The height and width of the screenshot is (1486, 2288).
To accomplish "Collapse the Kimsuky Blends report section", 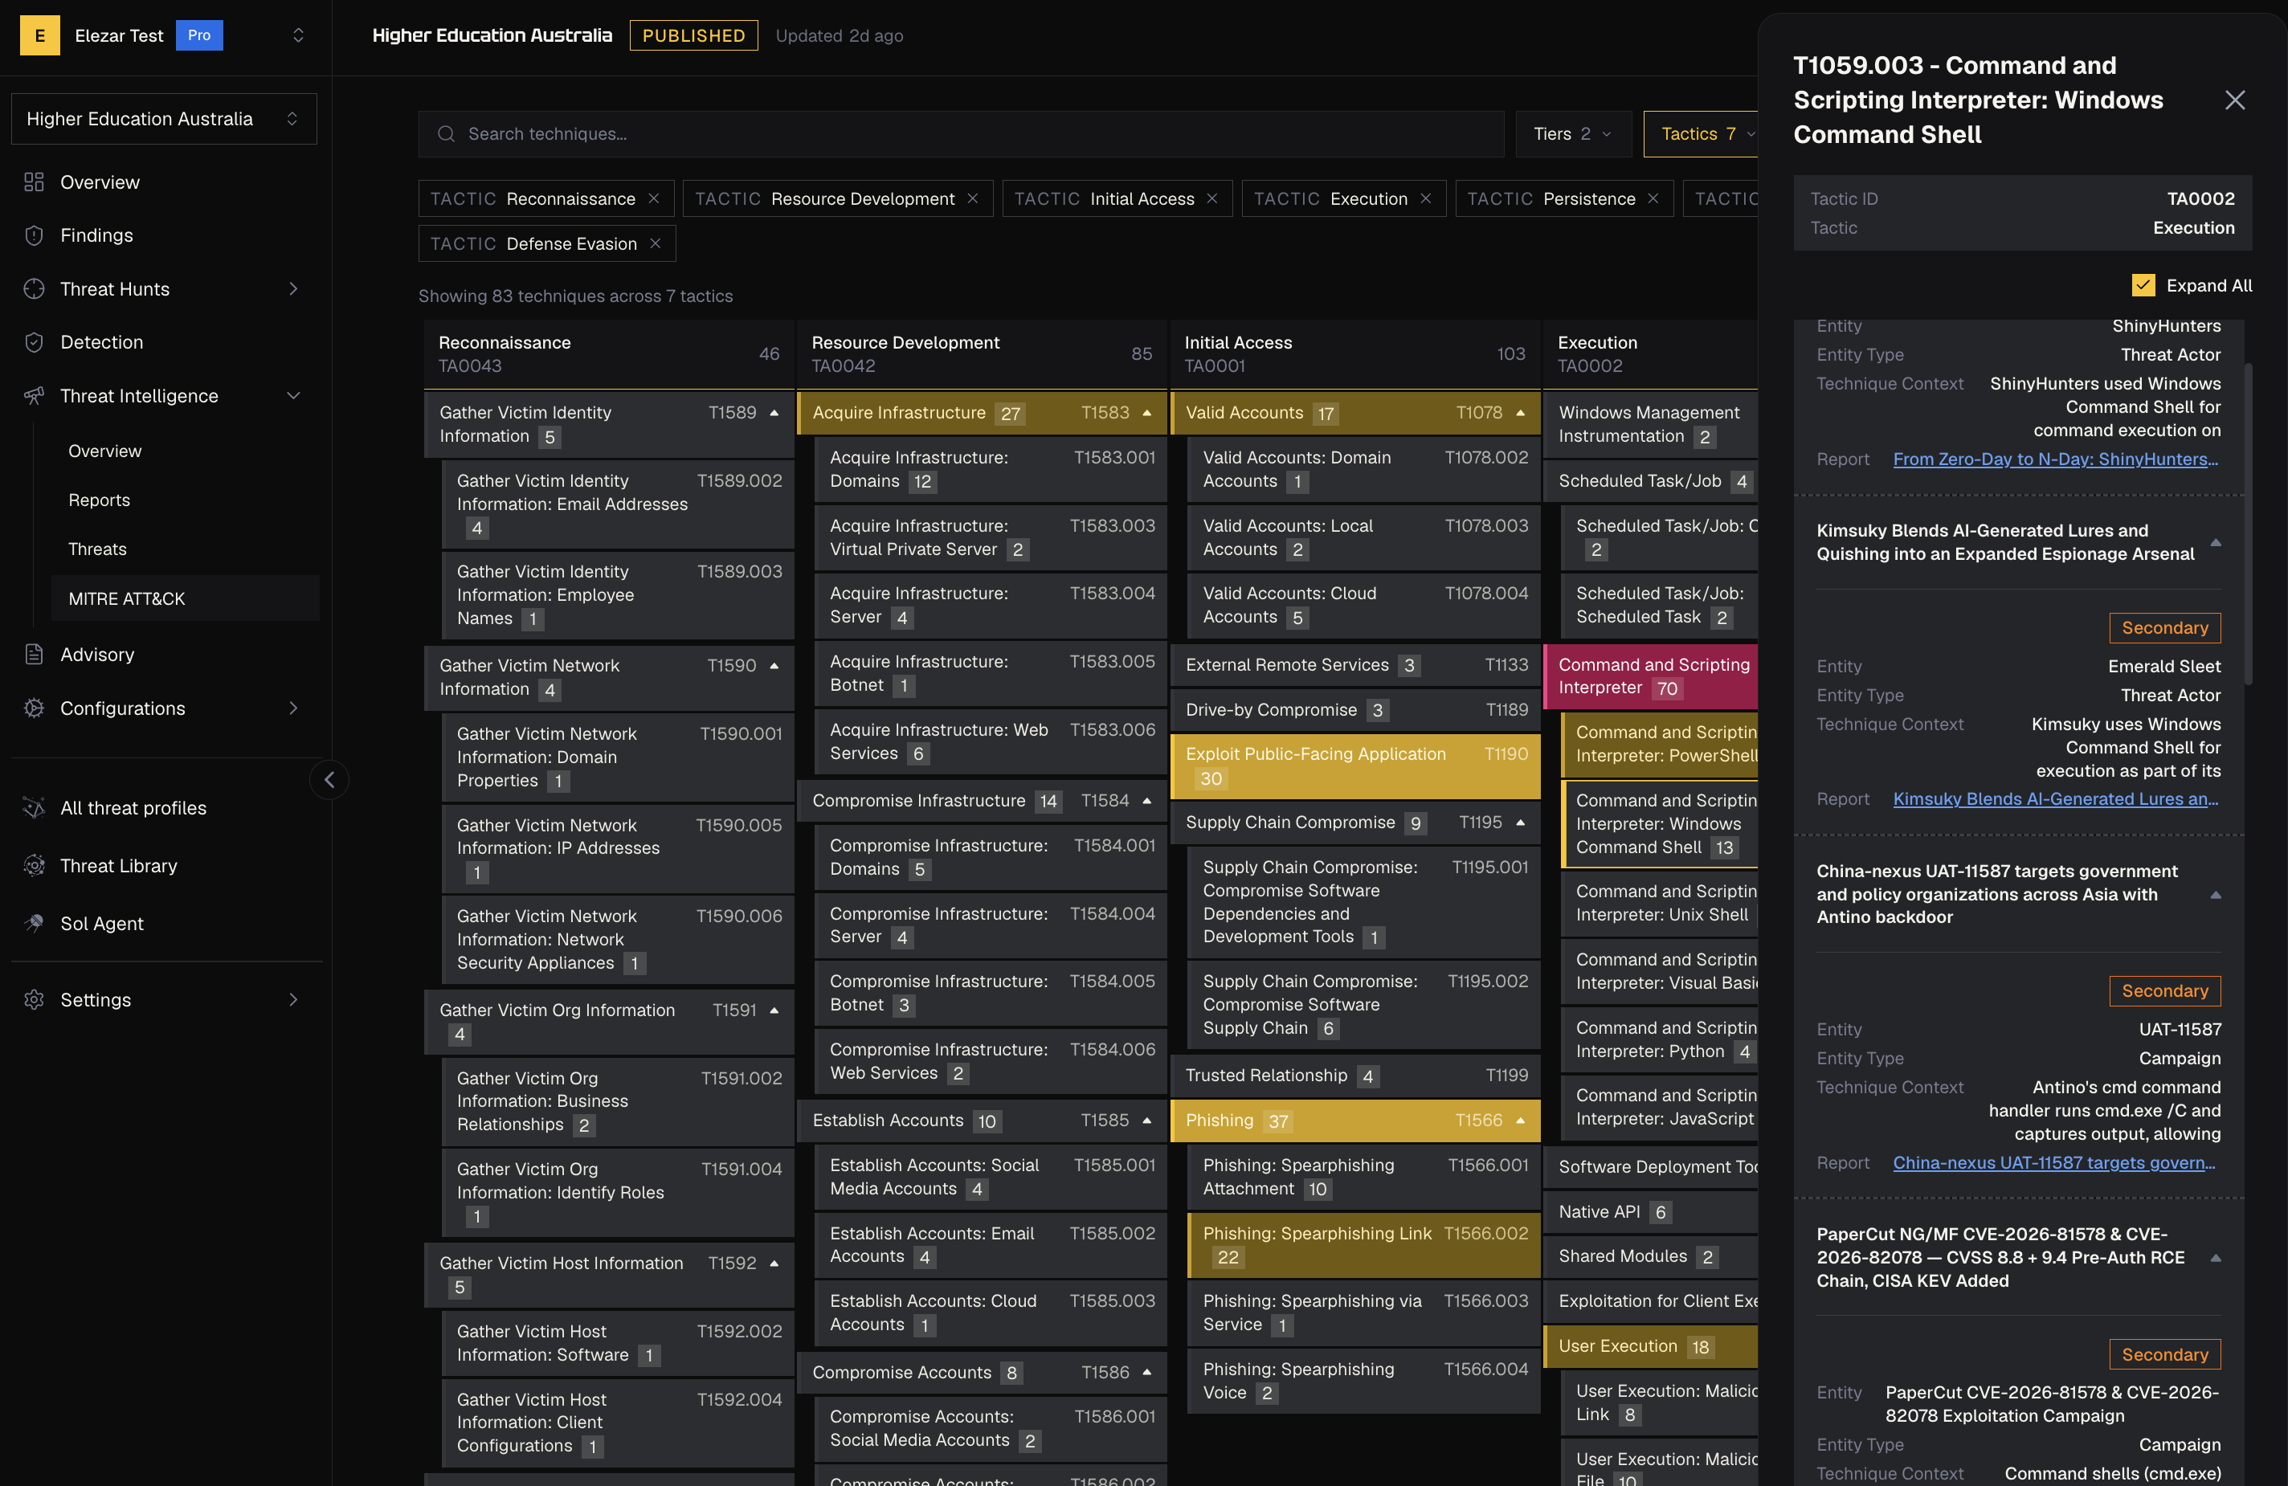I will pos(2216,542).
